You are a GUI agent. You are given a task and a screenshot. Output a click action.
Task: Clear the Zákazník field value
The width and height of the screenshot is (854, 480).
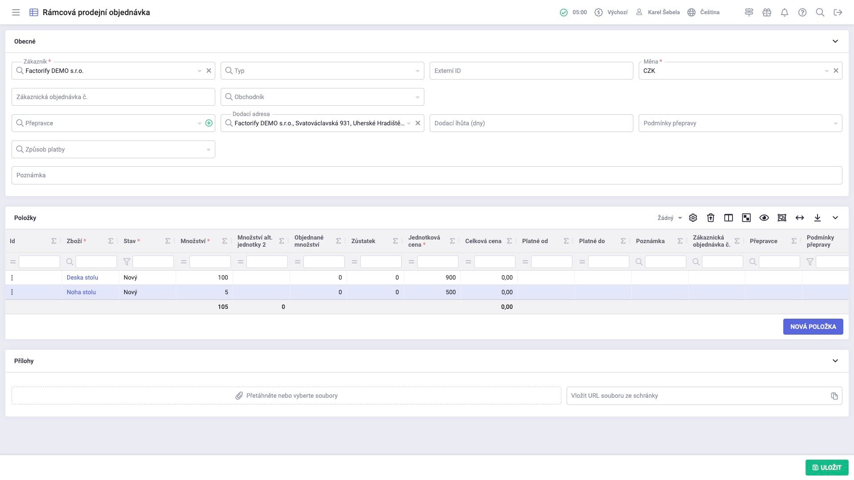209,71
